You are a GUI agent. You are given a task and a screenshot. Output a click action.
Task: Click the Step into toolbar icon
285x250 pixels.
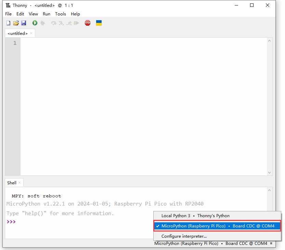click(62, 23)
